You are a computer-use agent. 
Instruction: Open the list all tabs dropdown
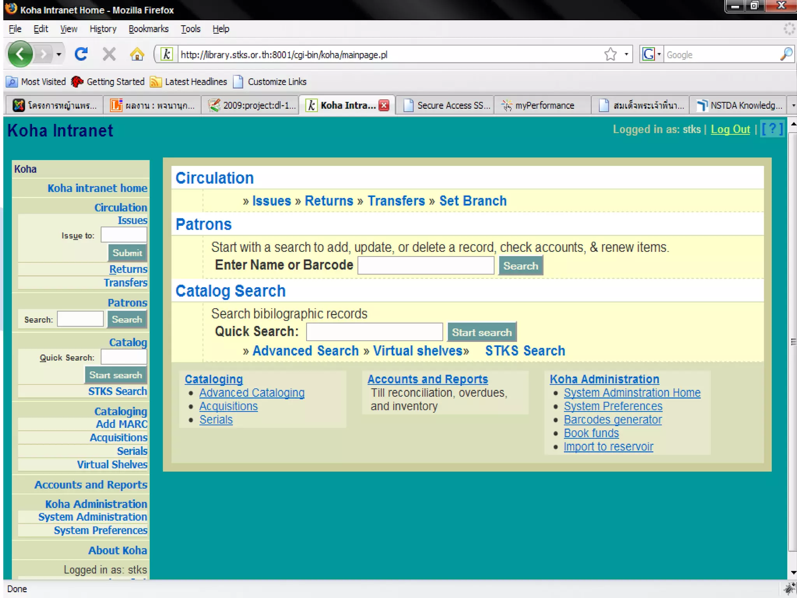[x=793, y=105]
